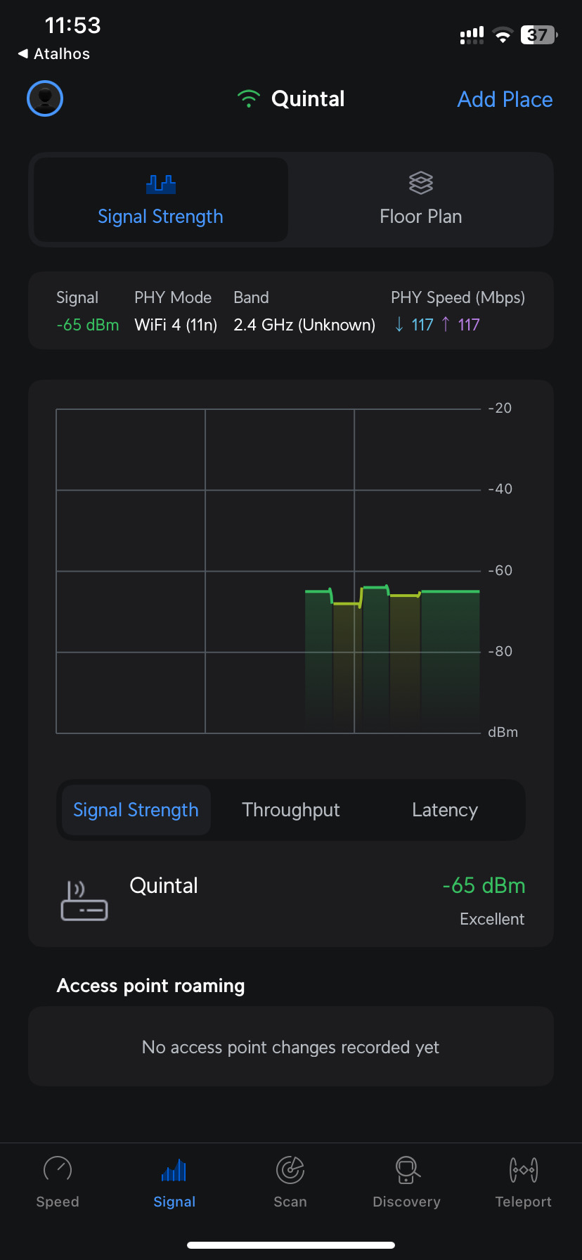582x1260 pixels.
Task: Tap the green WiFi icon beside Quintal
Action: tap(249, 99)
